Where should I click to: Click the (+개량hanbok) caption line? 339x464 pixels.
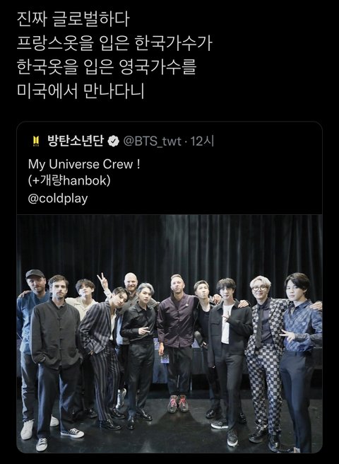point(69,181)
